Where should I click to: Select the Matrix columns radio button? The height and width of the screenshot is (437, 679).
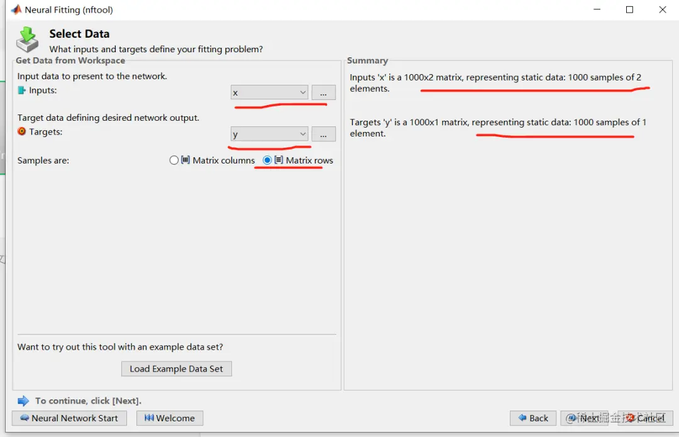(x=174, y=160)
